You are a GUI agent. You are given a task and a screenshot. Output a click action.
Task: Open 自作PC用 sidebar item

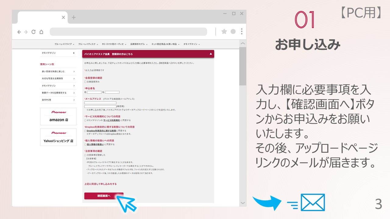(x=58, y=100)
